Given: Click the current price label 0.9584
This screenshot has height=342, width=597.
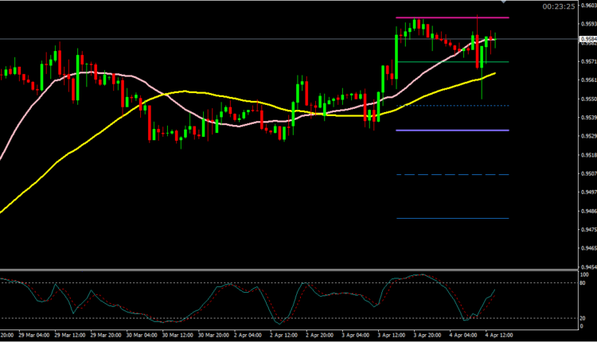Looking at the screenshot, I should tap(586, 38).
